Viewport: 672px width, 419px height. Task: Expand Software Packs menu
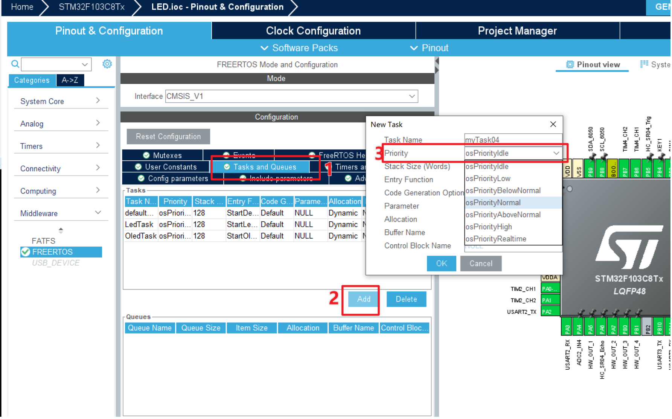pyautogui.click(x=299, y=48)
